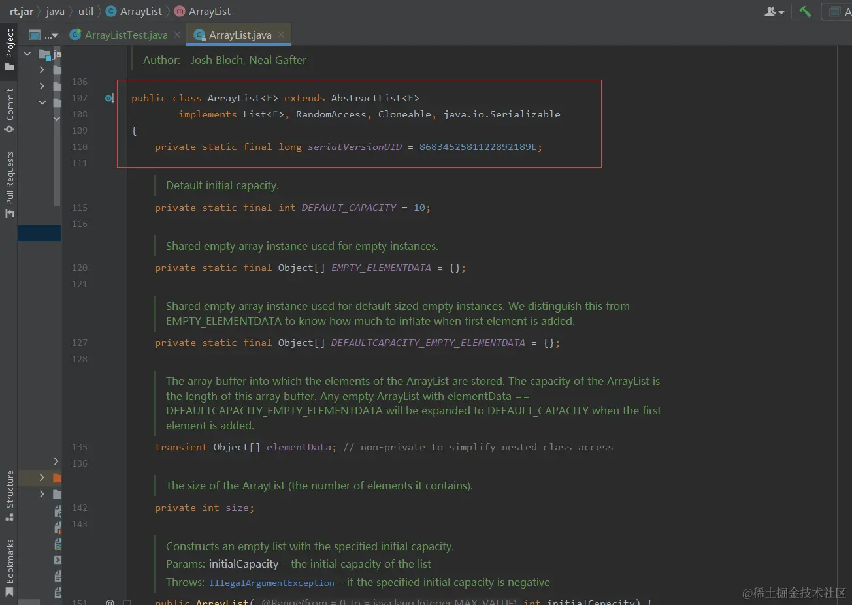The height and width of the screenshot is (605, 852).
Task: Open the Structure tool window
Action: 9,495
